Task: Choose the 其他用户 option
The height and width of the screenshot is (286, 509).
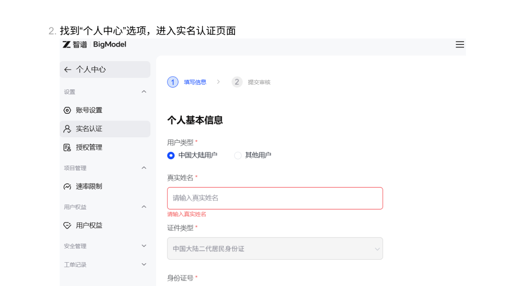Action: (237, 155)
